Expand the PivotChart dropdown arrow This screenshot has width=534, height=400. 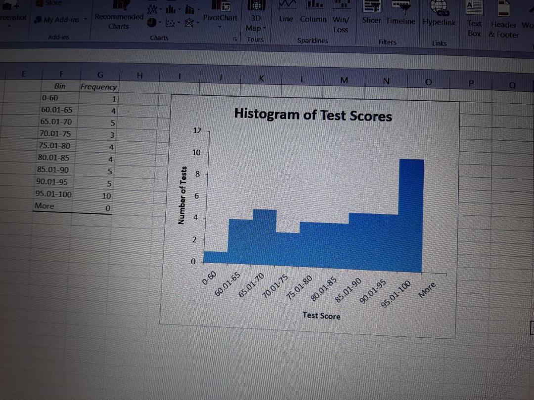click(220, 27)
